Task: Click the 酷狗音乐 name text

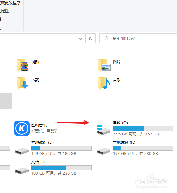Action: coord(39,125)
